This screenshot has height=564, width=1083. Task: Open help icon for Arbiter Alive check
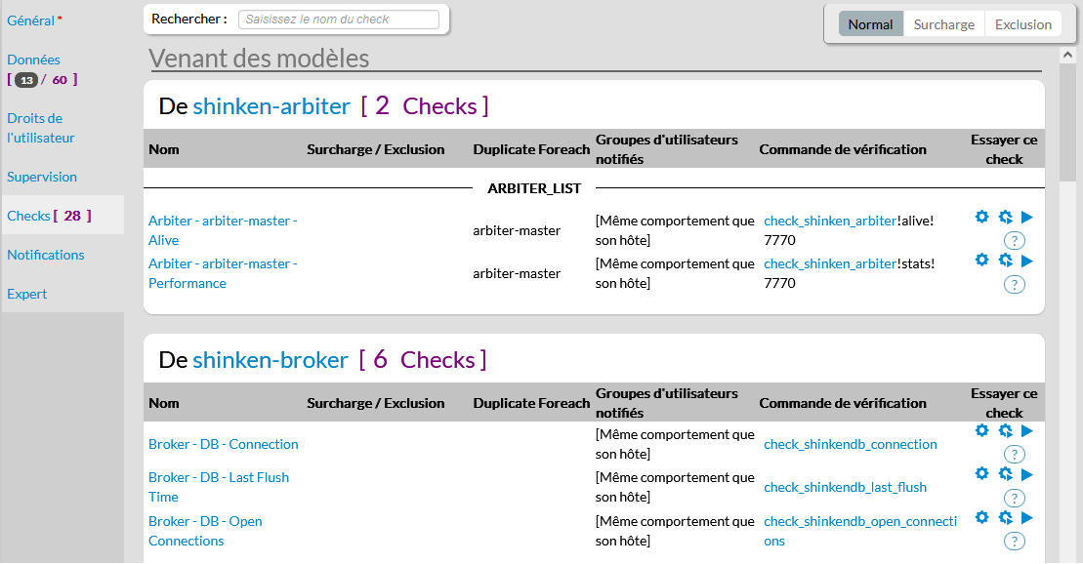click(x=1015, y=241)
